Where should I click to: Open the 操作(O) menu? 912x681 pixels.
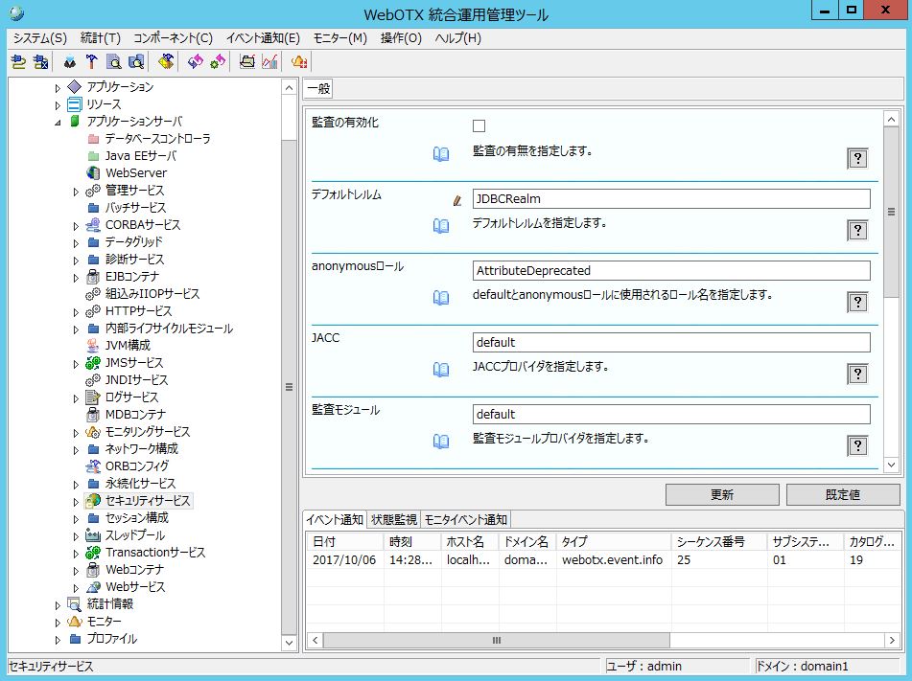(401, 38)
